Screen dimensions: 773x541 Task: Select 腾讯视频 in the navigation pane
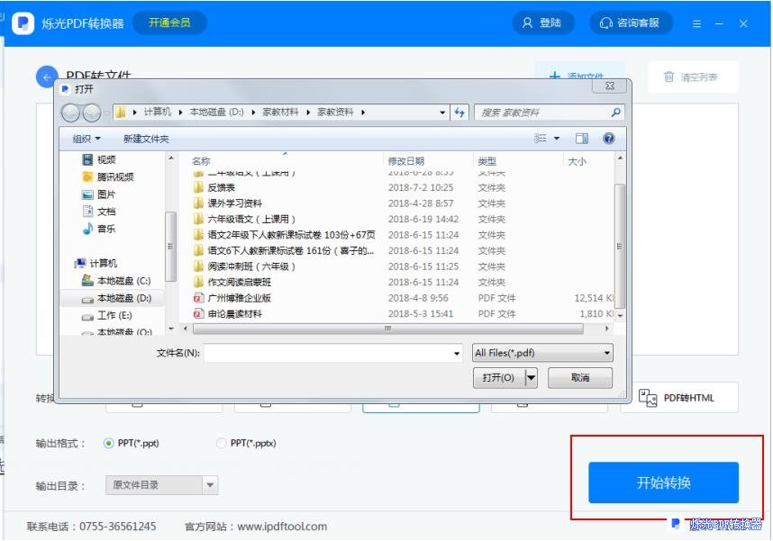click(108, 177)
